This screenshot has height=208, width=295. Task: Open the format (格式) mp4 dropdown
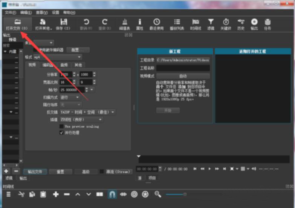click(x=57, y=57)
